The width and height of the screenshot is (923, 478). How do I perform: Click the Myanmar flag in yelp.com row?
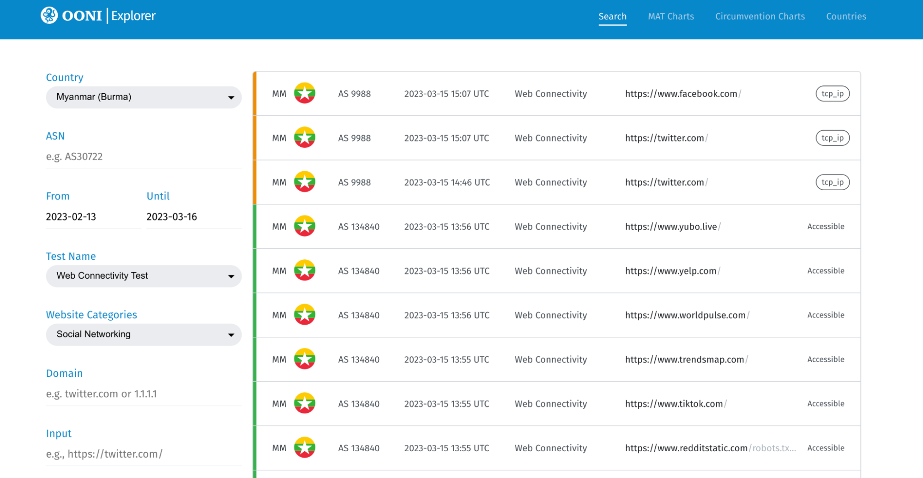point(305,270)
